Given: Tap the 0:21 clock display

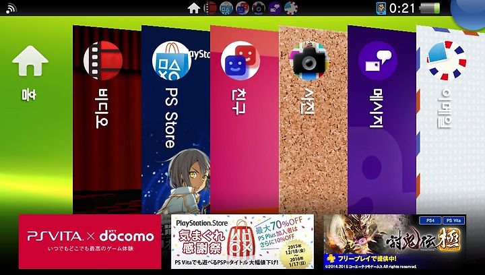Looking at the screenshot, I should [401, 8].
